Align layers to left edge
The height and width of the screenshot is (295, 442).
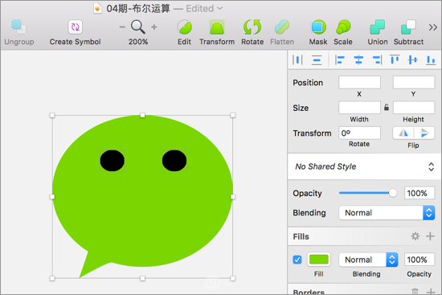(x=340, y=59)
